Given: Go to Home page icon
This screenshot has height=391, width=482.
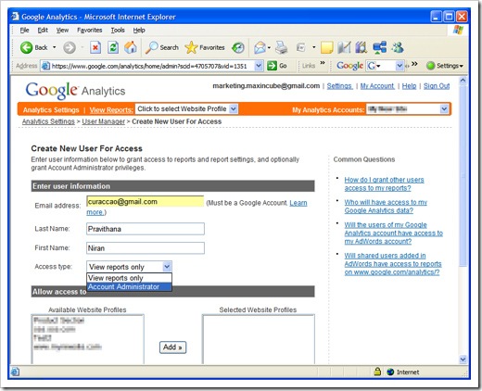Looking at the screenshot, I should [x=130, y=47].
